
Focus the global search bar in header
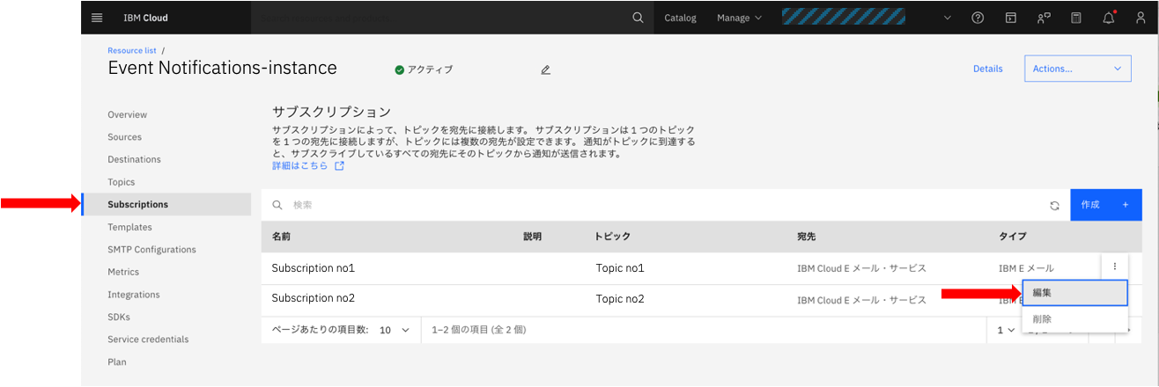pos(439,18)
